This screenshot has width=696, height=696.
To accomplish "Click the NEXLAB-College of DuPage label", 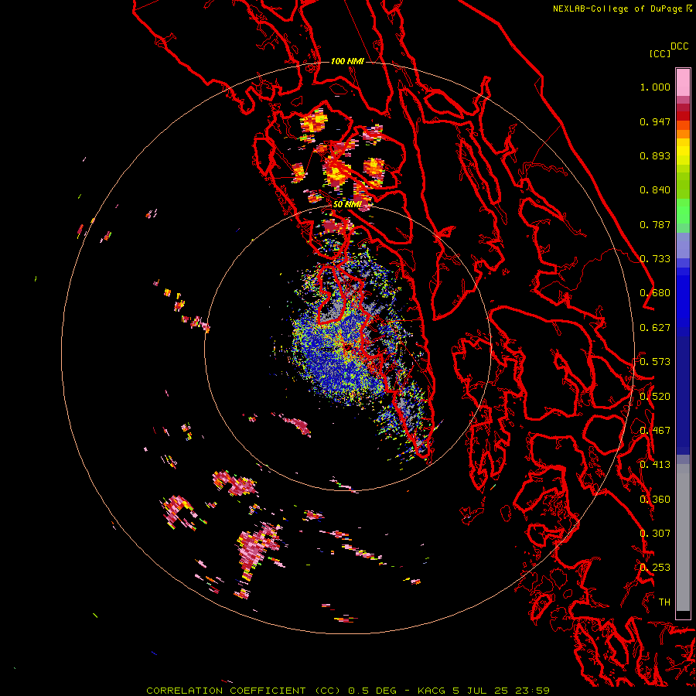I will pos(619,9).
